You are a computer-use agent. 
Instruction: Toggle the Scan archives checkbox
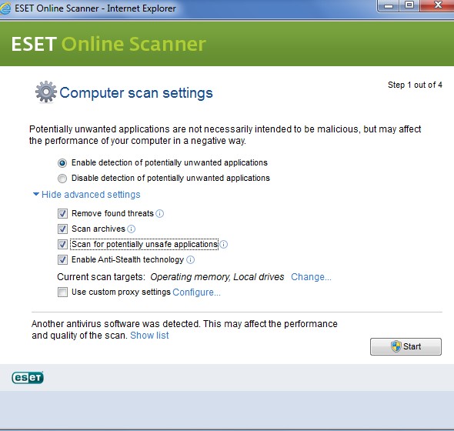(62, 229)
